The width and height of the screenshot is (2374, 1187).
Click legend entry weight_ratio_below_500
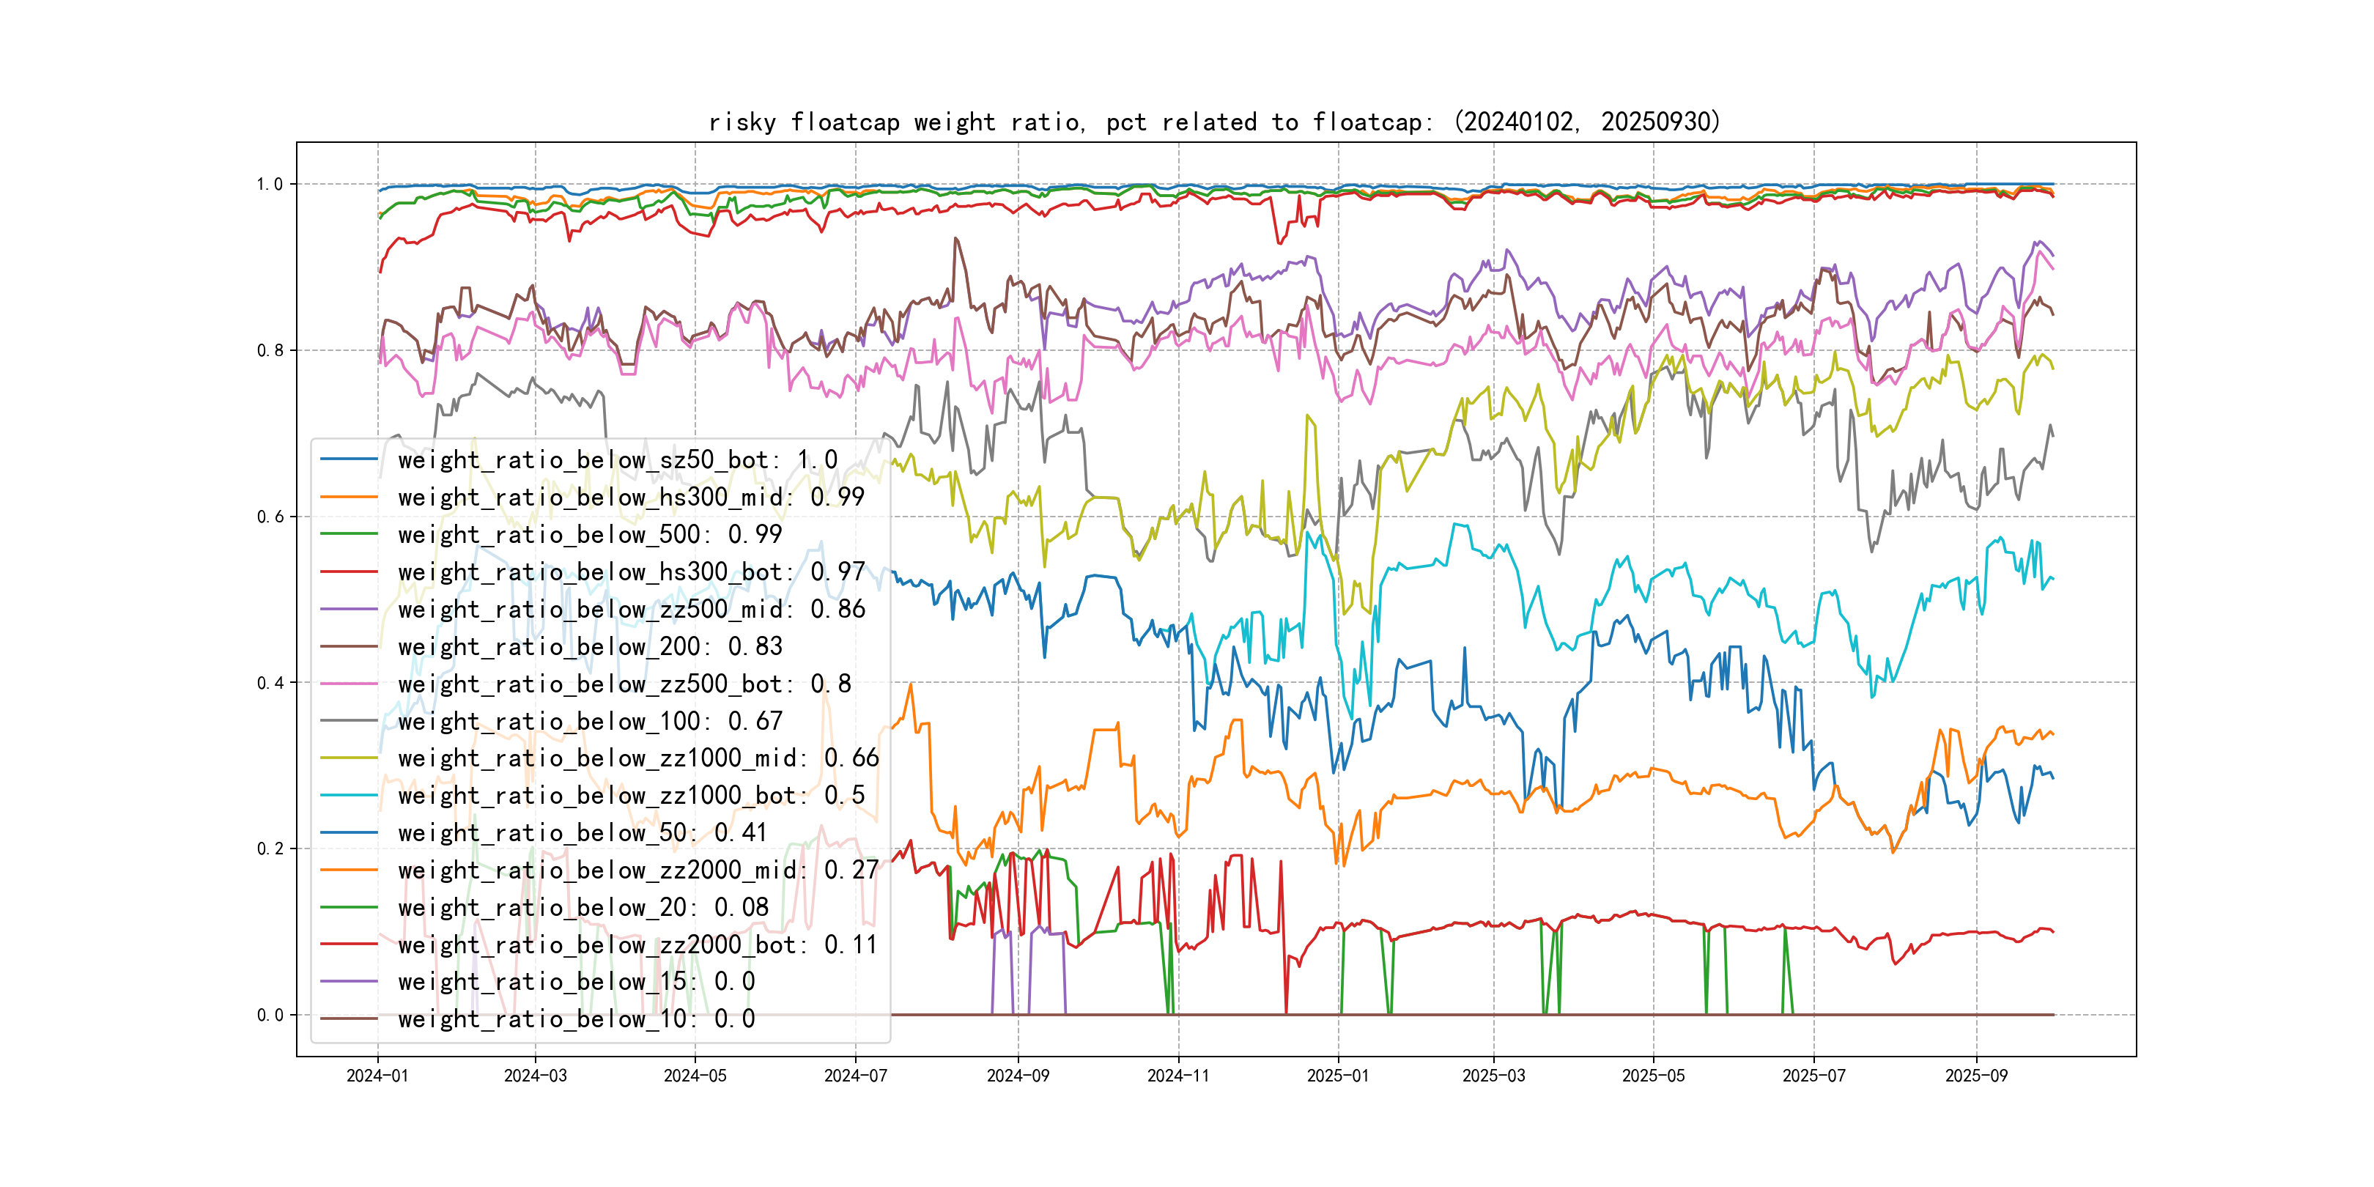coord(589,535)
